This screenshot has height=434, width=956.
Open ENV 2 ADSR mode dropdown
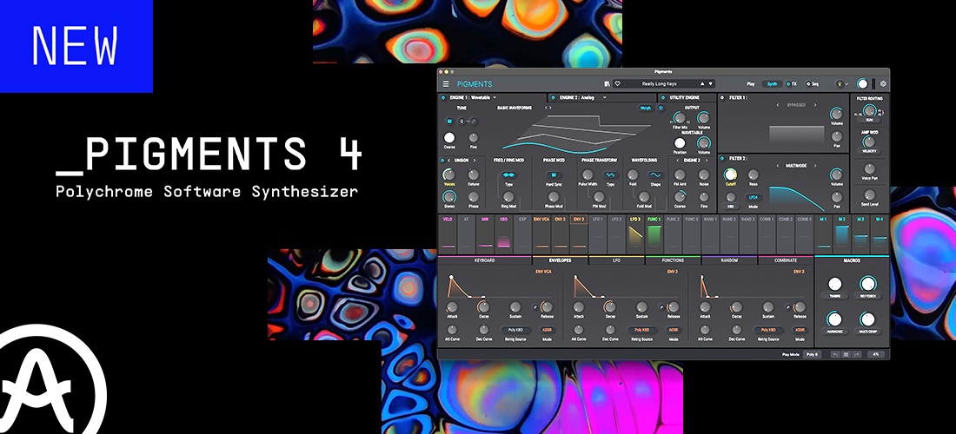tap(673, 330)
